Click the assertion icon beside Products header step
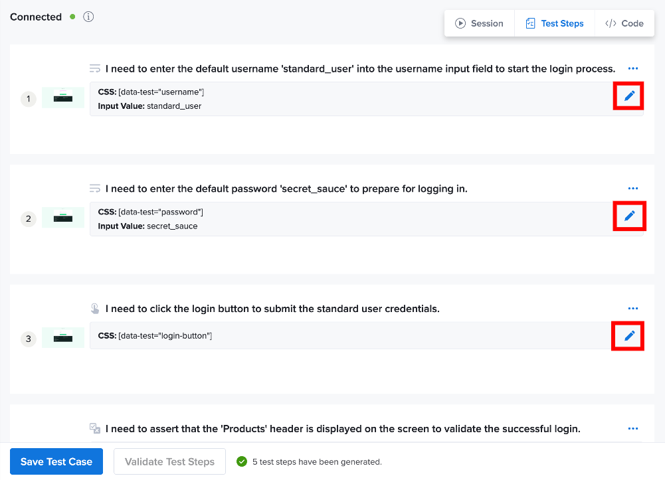This screenshot has width=665, height=480. tap(95, 428)
